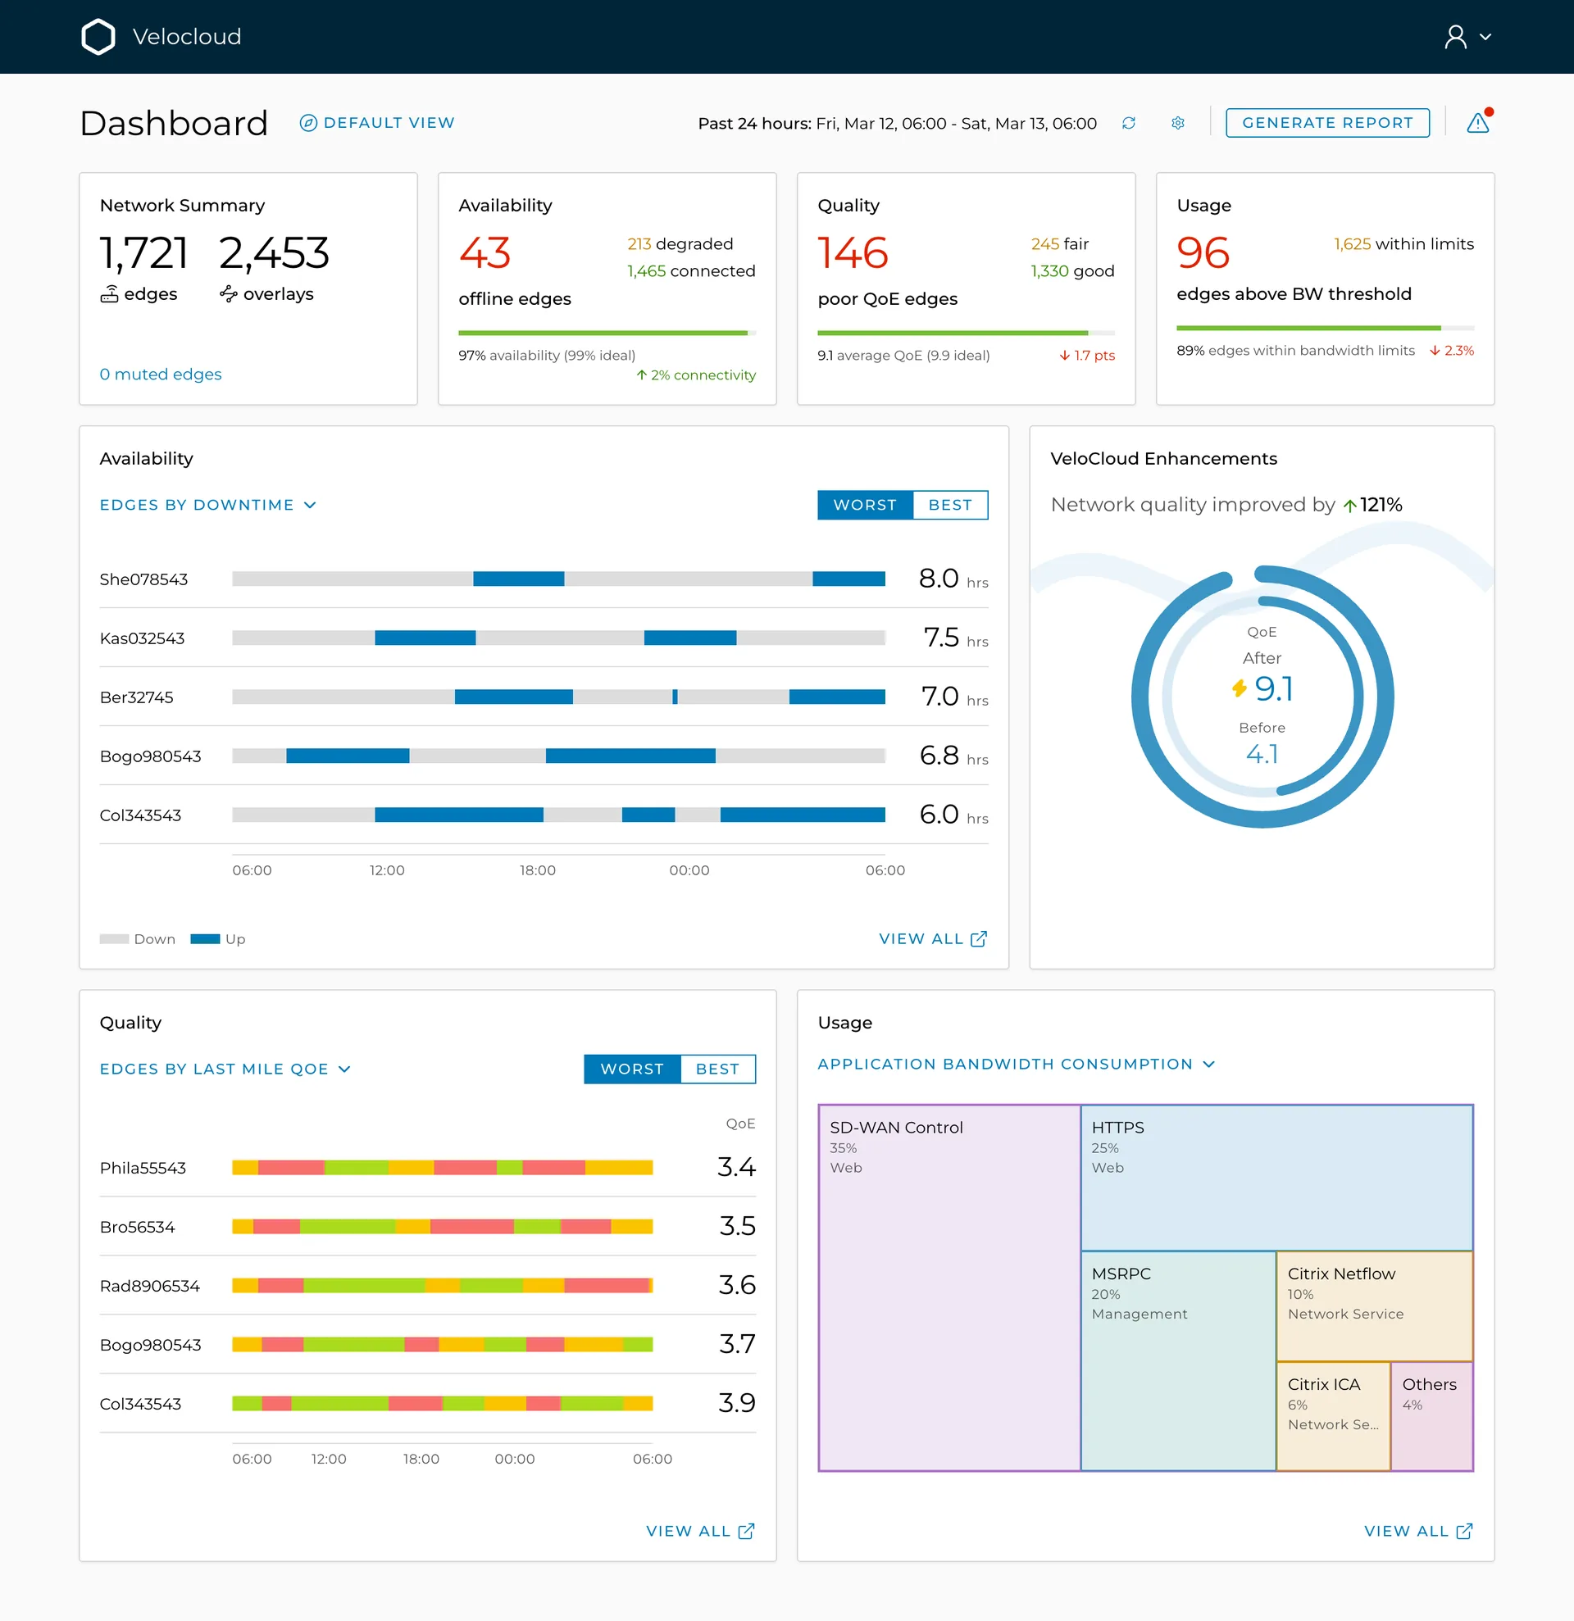Open View All in Availability panel

pos(933,938)
